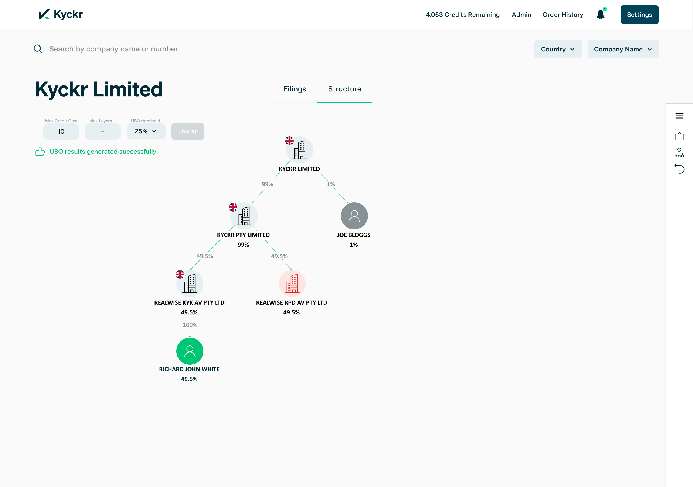The image size is (693, 487).
Task: Open the Country dropdown
Action: coord(558,49)
